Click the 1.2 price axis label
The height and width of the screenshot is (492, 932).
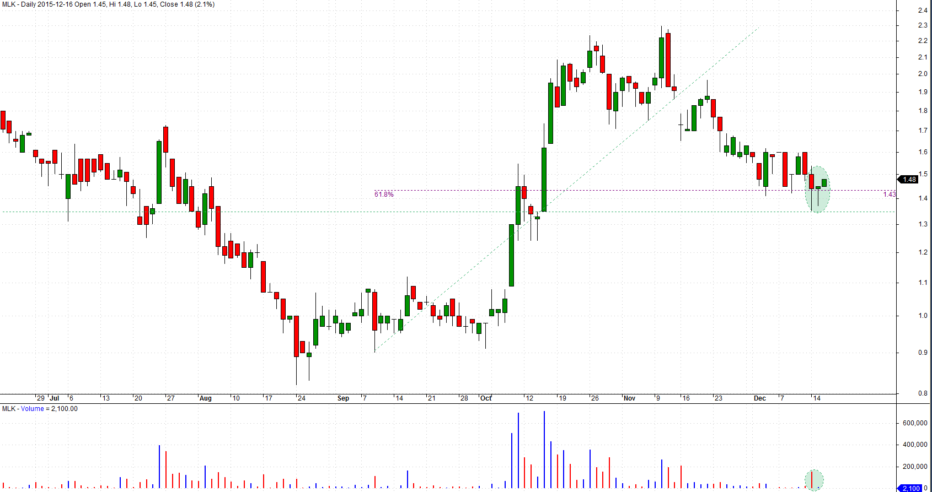click(923, 252)
